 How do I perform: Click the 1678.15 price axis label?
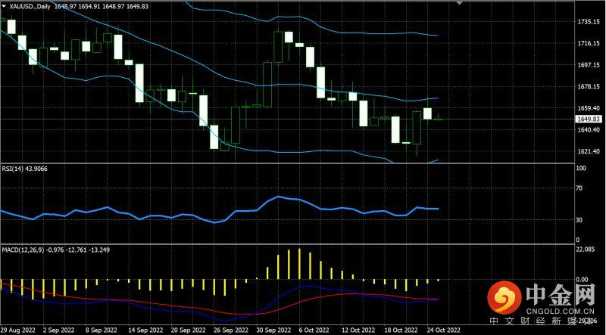point(588,87)
